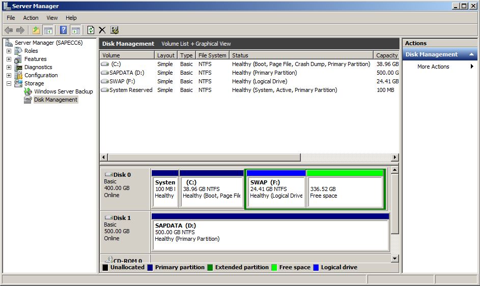Click the System Reserved volume drive icon

105,90
